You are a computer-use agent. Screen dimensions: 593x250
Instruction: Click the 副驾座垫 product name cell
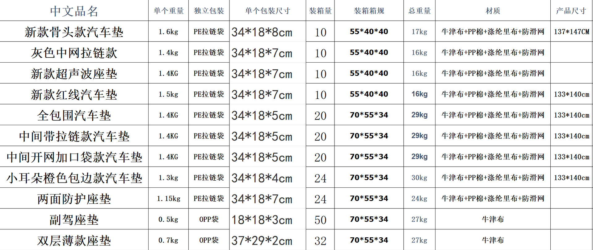74,219
